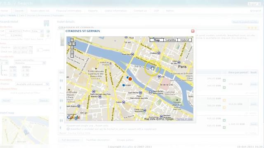Click the Search button in hotel search panel
The width and height of the screenshot is (264, 148).
pos(44,101)
